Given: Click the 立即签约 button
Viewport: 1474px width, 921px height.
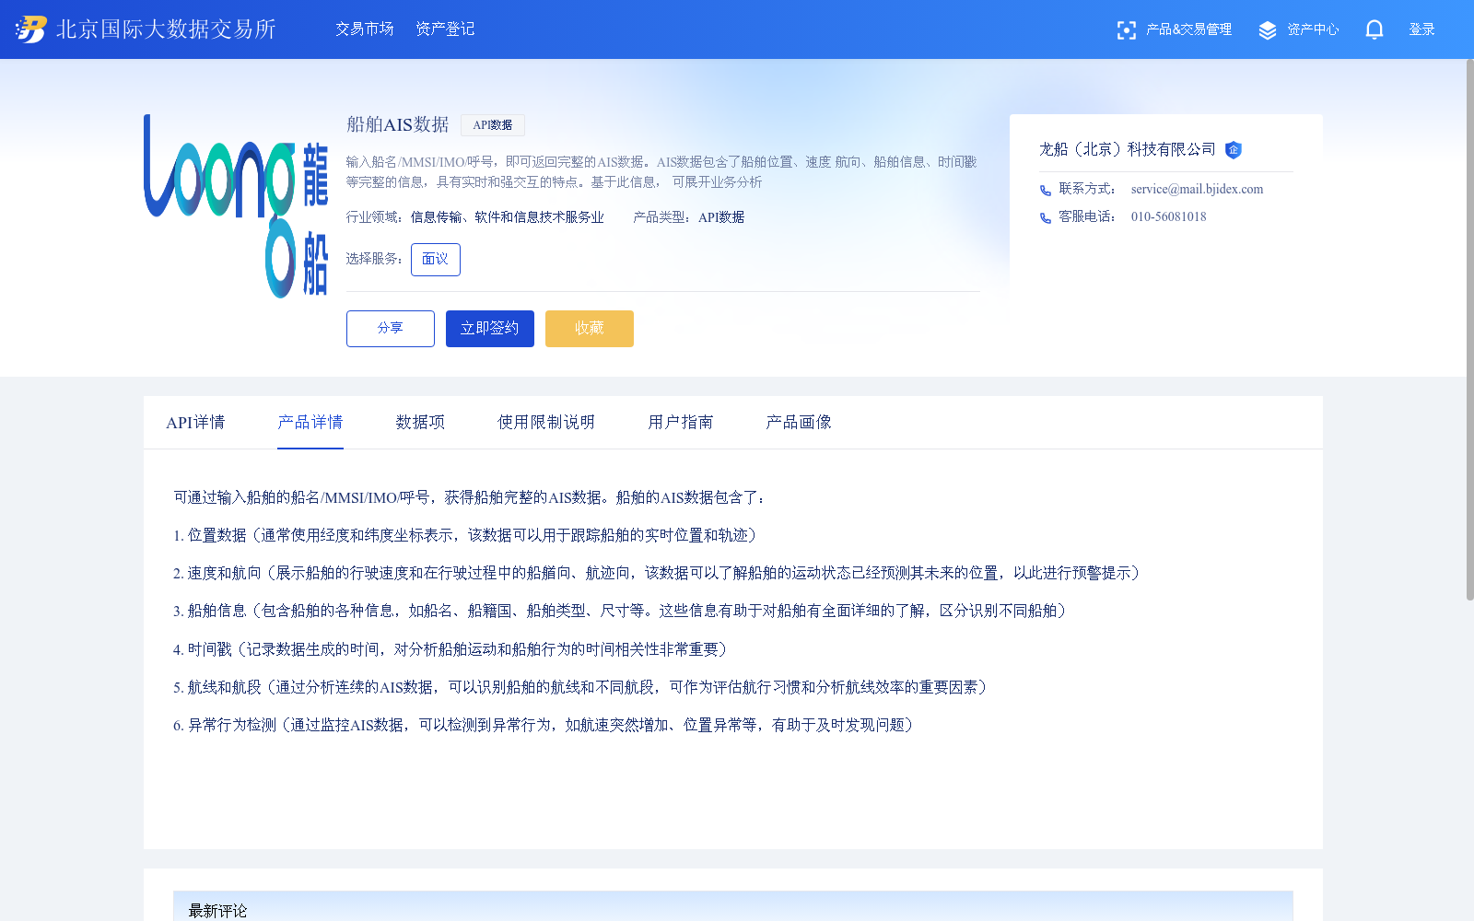Looking at the screenshot, I should click(x=490, y=329).
